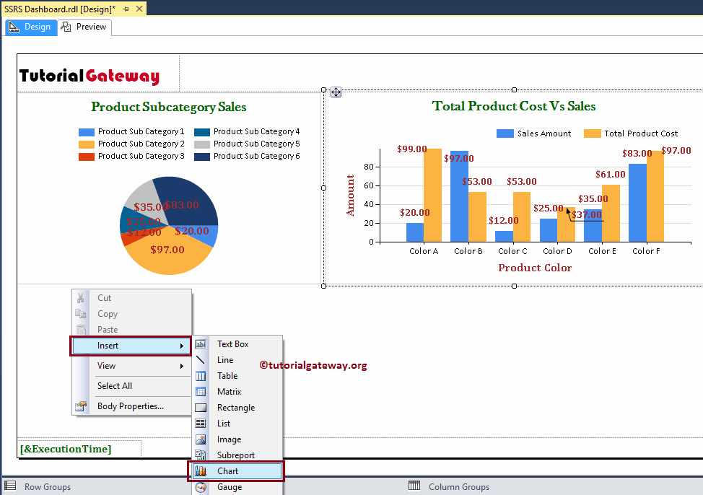Screen dimensions: 703x495
Task: Select the Text Box insert icon
Action: tap(201, 344)
